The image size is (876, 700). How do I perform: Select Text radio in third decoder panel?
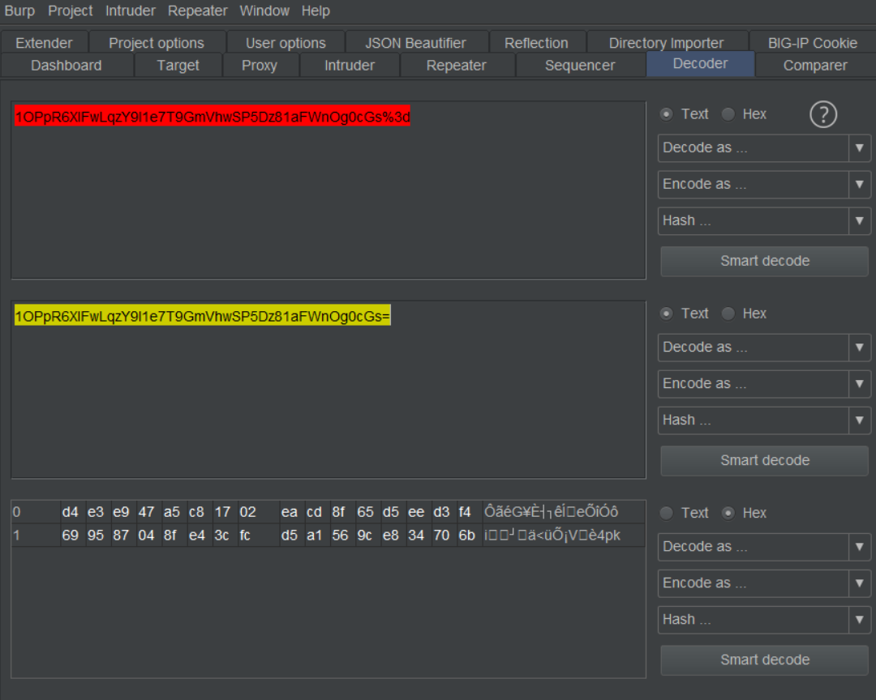tap(667, 513)
